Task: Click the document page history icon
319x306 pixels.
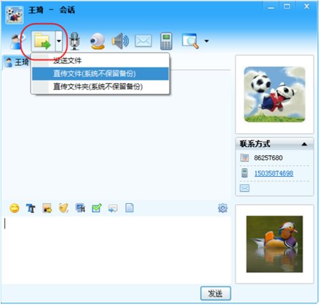Action: click(x=130, y=208)
